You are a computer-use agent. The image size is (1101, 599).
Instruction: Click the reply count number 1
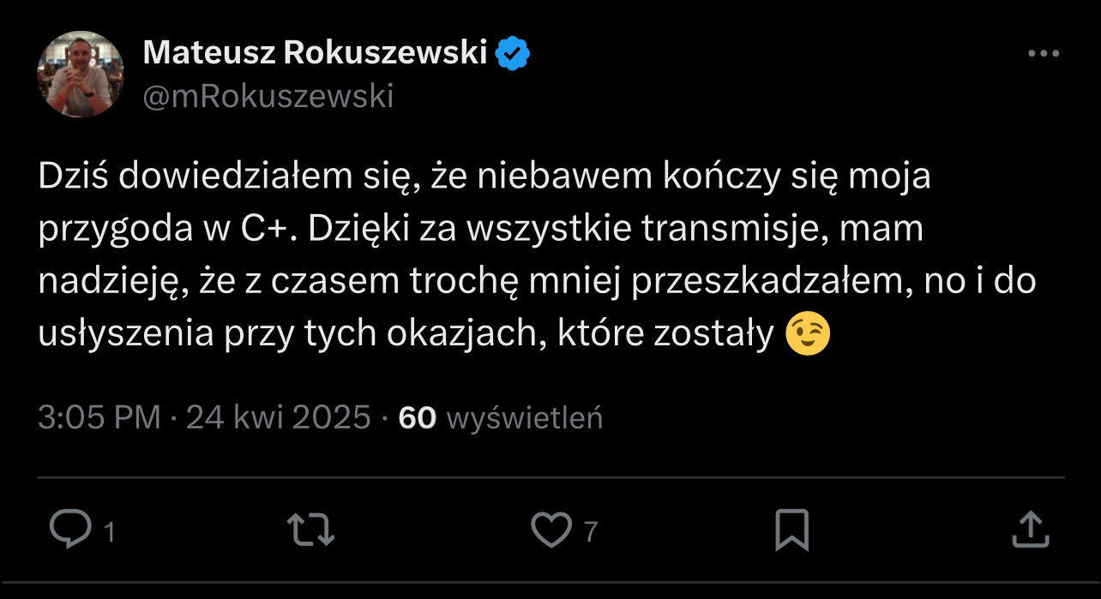click(x=109, y=533)
